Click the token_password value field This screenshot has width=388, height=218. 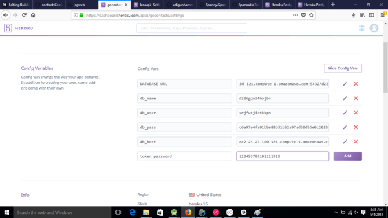283,156
